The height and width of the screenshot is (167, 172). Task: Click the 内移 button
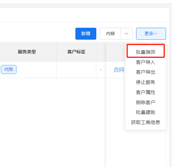110,34
